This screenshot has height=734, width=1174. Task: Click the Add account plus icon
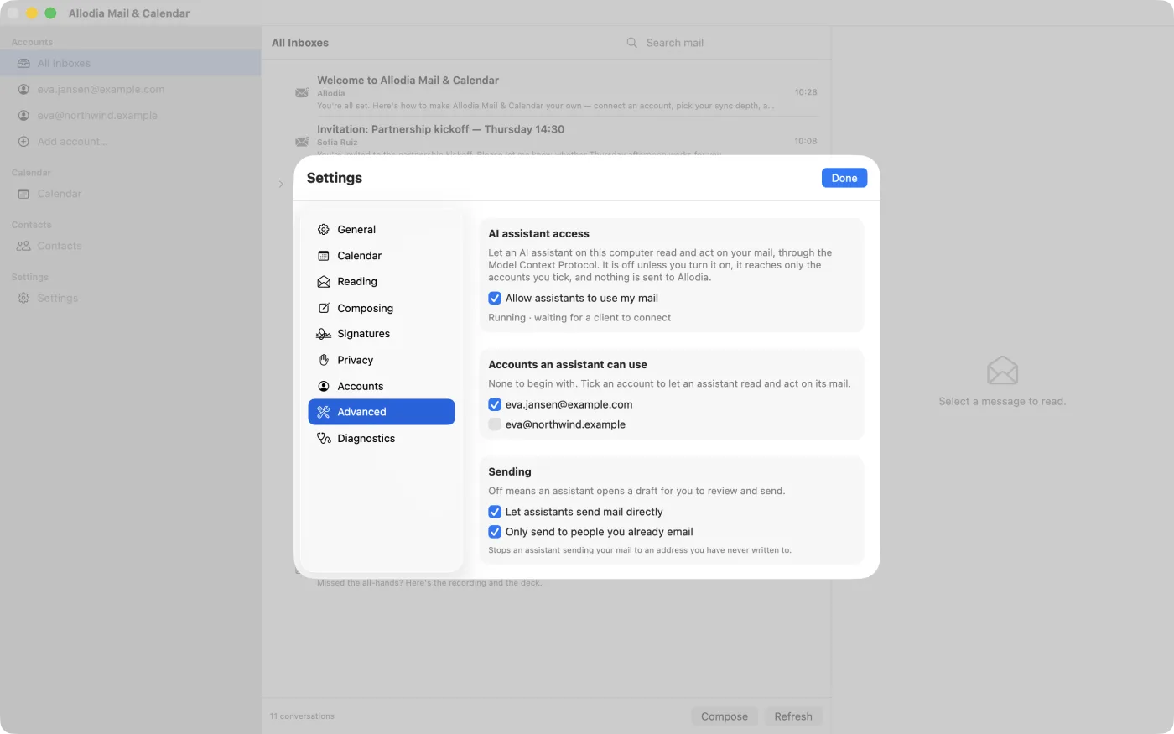pos(23,142)
